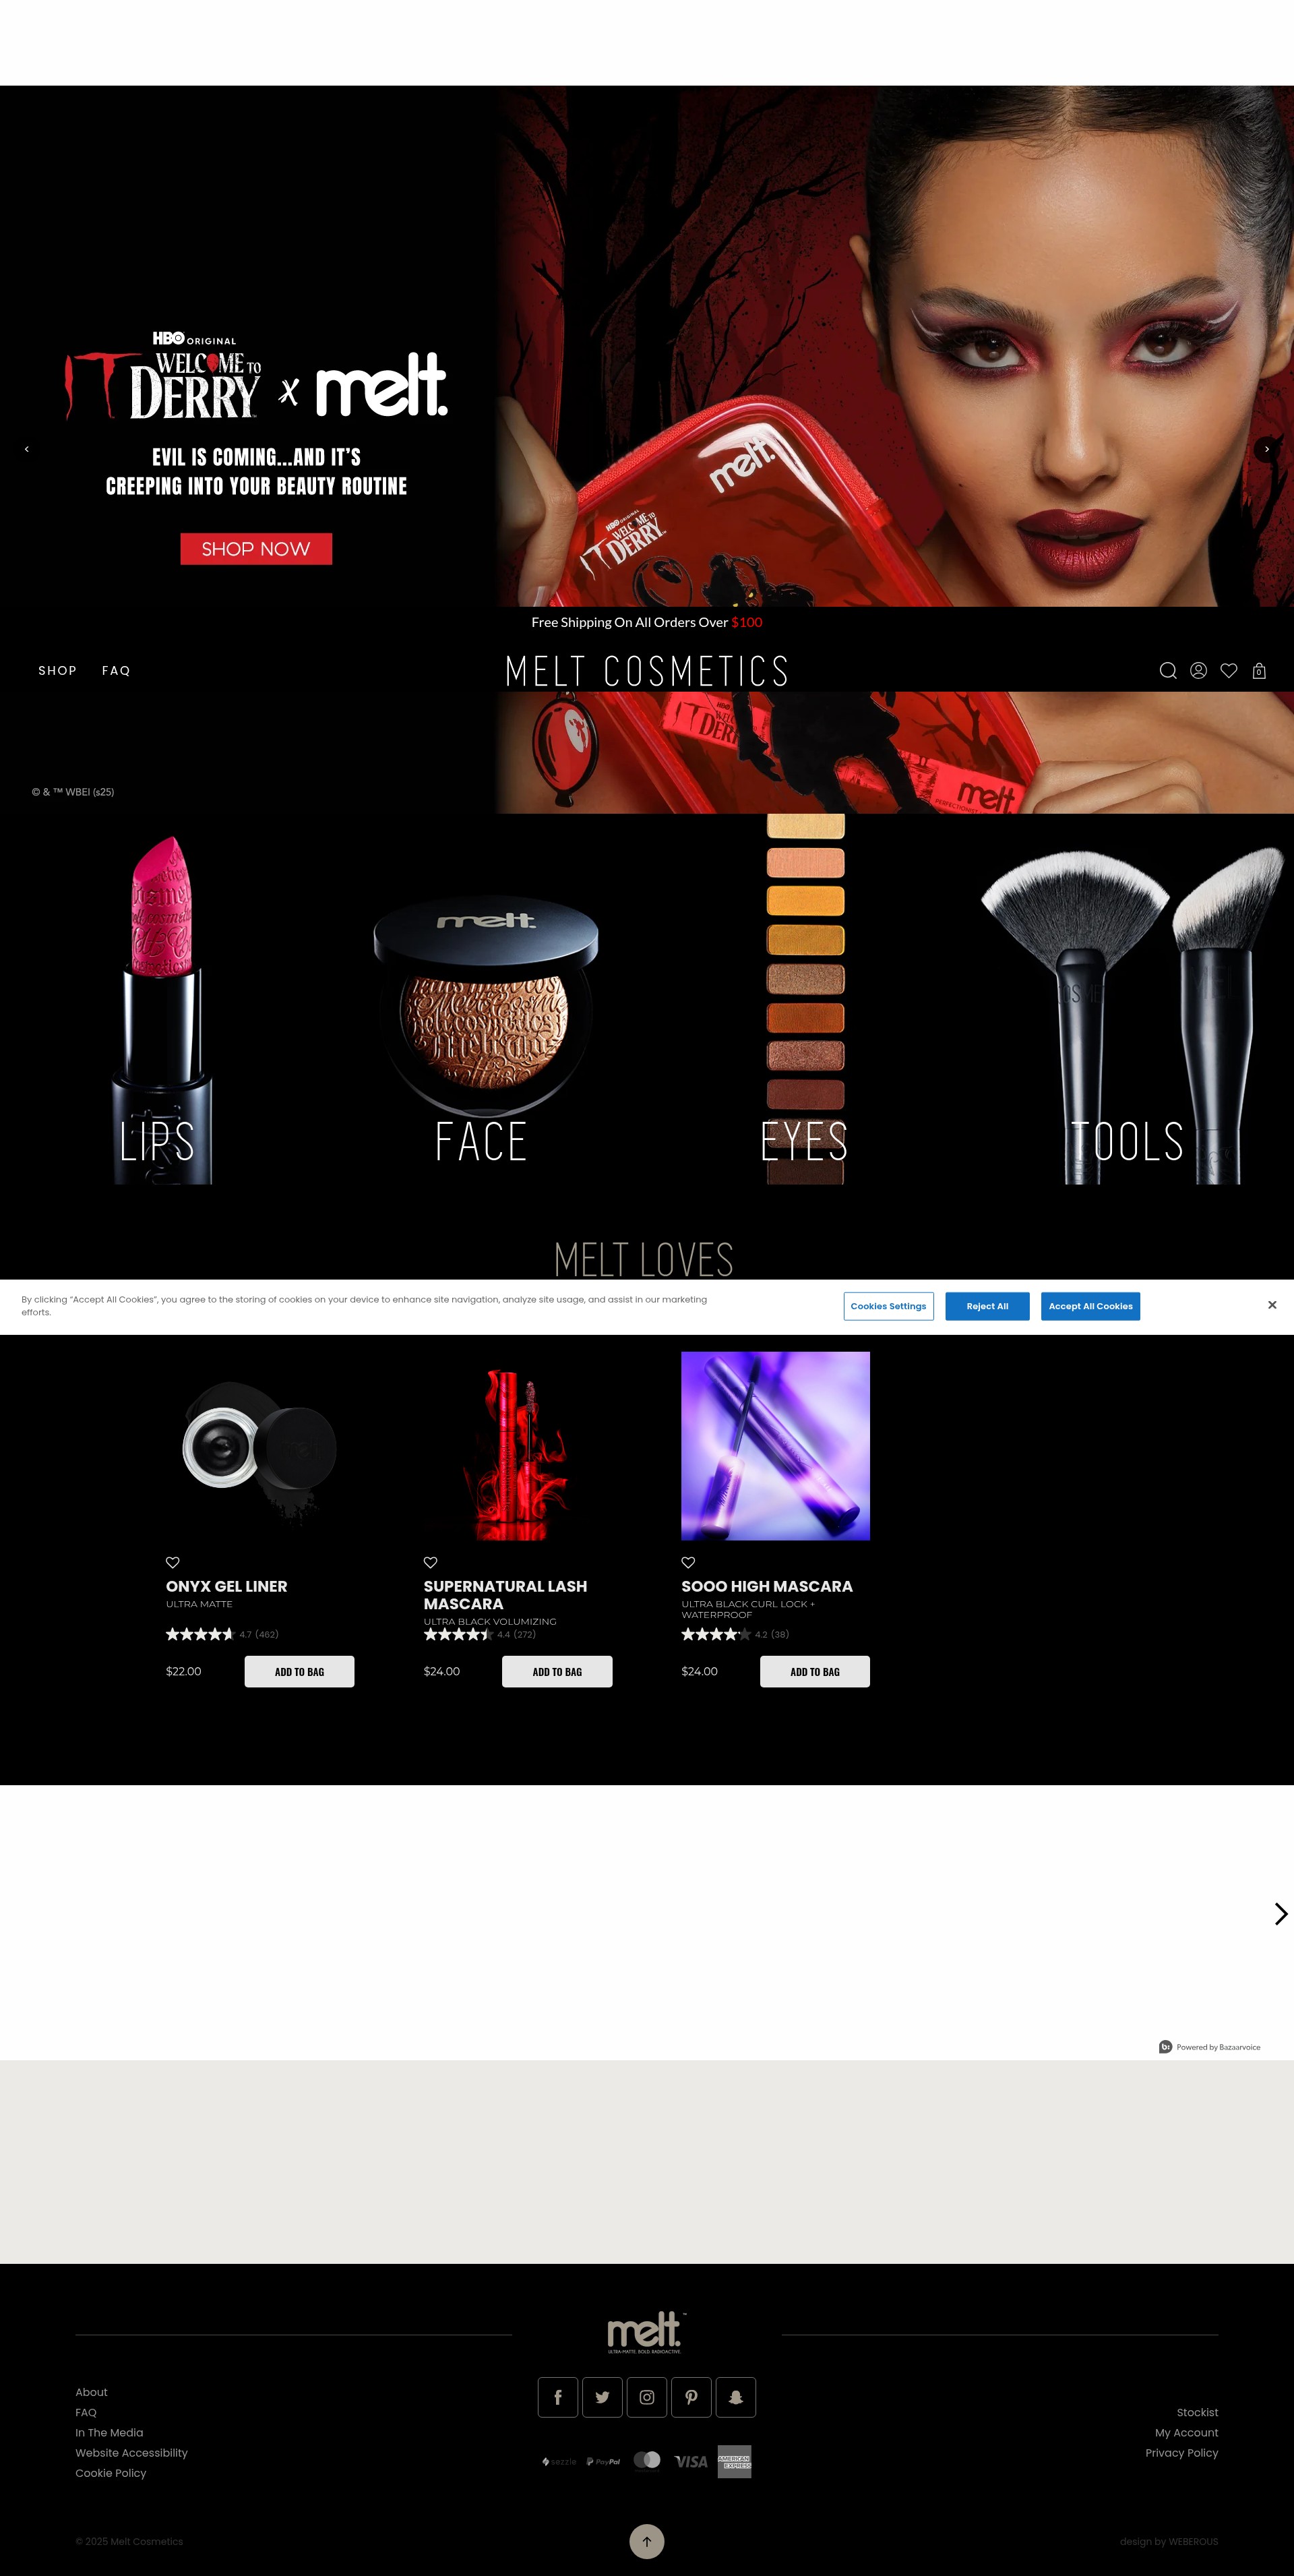Click the SHOP NOW banner button

click(256, 549)
